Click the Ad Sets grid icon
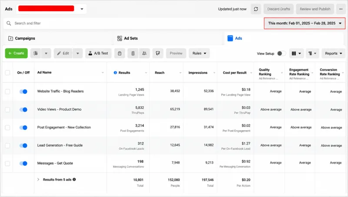Image resolution: width=348 pixels, height=197 pixels. pyautogui.click(x=120, y=38)
